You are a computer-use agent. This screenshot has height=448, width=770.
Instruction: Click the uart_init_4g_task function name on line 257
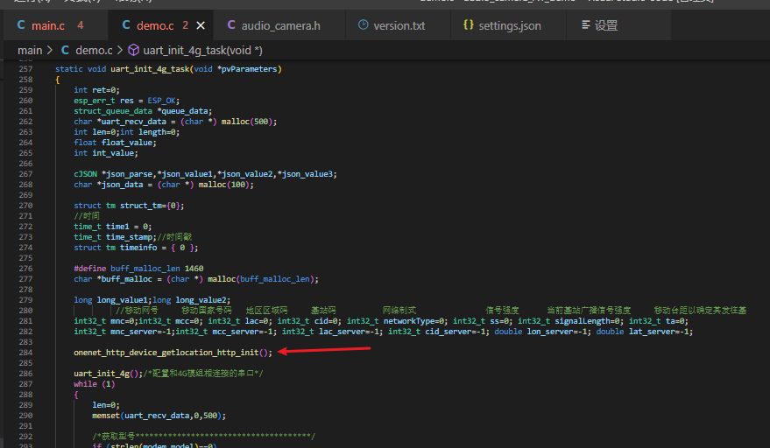(x=150, y=69)
